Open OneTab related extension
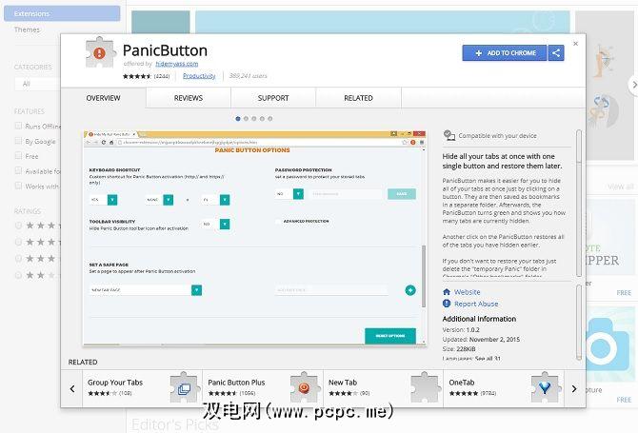The image size is (638, 433). coord(504,388)
